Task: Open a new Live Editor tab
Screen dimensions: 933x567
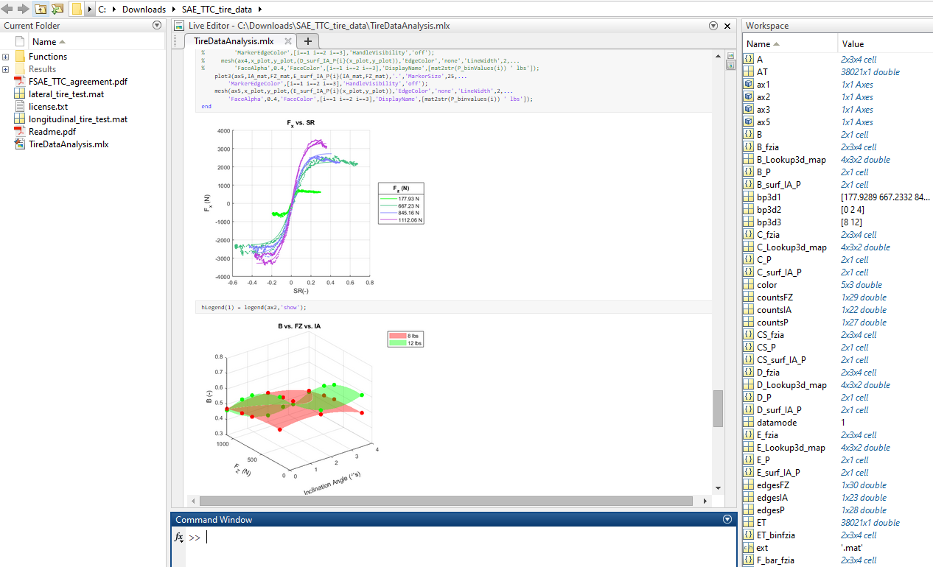Action: (x=308, y=41)
